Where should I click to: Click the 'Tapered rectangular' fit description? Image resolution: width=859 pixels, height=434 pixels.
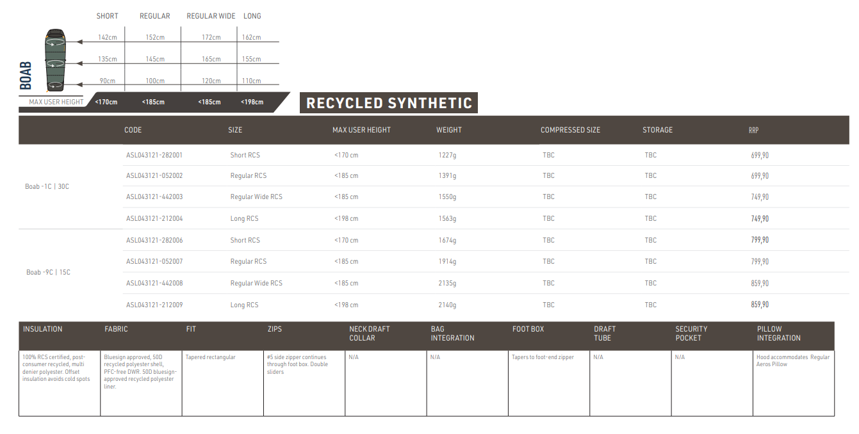pos(211,357)
